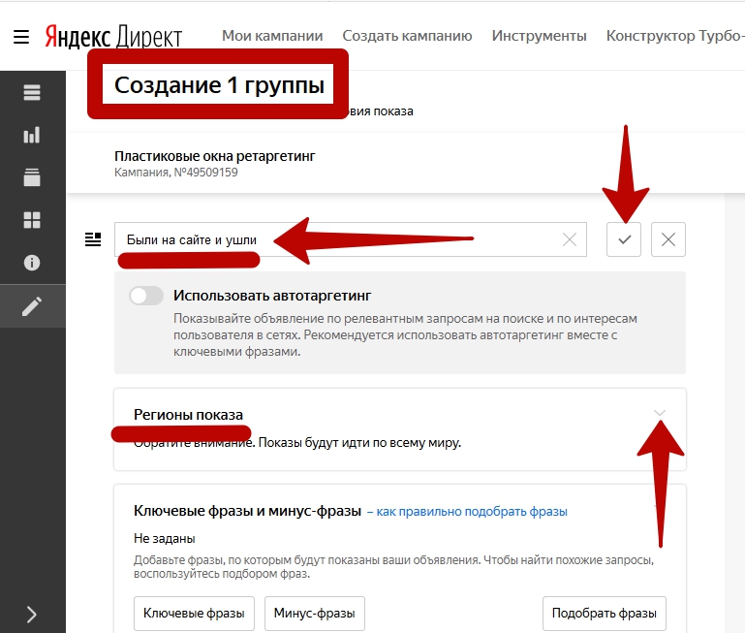745x633 pixels.
Task: Click the Яндекс Директ logo
Action: 113,36
